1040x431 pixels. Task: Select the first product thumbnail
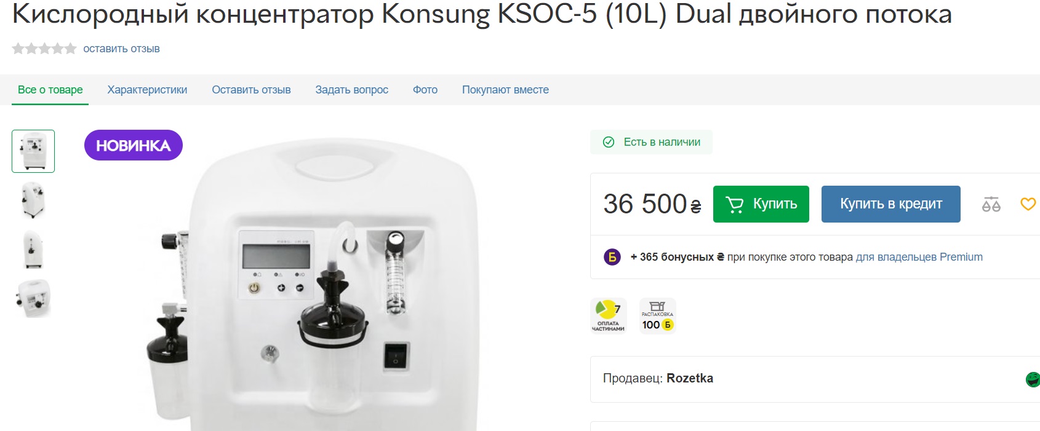click(x=33, y=151)
